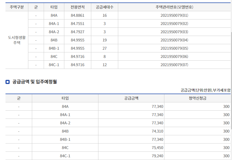Click the area value 84.7551
The width and height of the screenshot is (232, 160).
pos(78,24)
